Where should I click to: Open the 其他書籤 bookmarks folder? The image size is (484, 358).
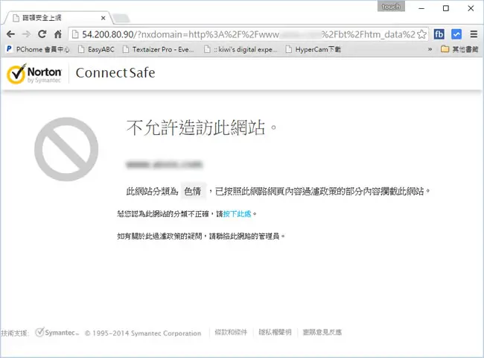(459, 49)
